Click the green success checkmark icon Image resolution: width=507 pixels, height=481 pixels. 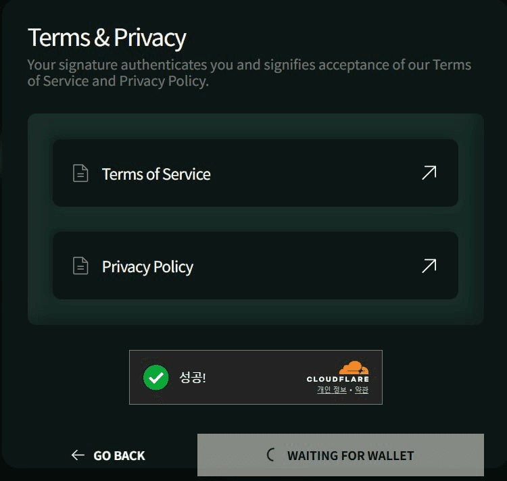[x=156, y=378]
